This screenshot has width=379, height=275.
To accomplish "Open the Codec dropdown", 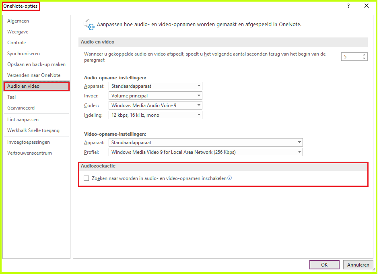I will pos(156,106).
